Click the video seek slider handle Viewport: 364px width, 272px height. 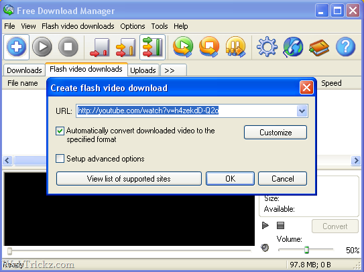tap(9, 251)
